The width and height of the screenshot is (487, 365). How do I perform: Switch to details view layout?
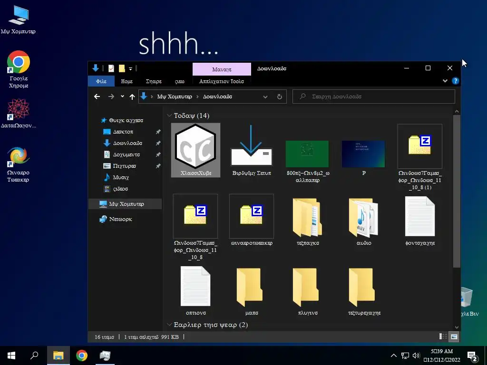tap(443, 336)
